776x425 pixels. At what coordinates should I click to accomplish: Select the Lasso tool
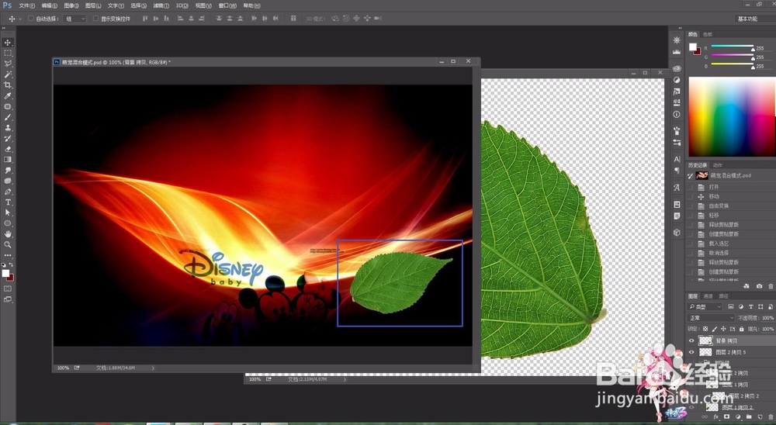click(8, 64)
